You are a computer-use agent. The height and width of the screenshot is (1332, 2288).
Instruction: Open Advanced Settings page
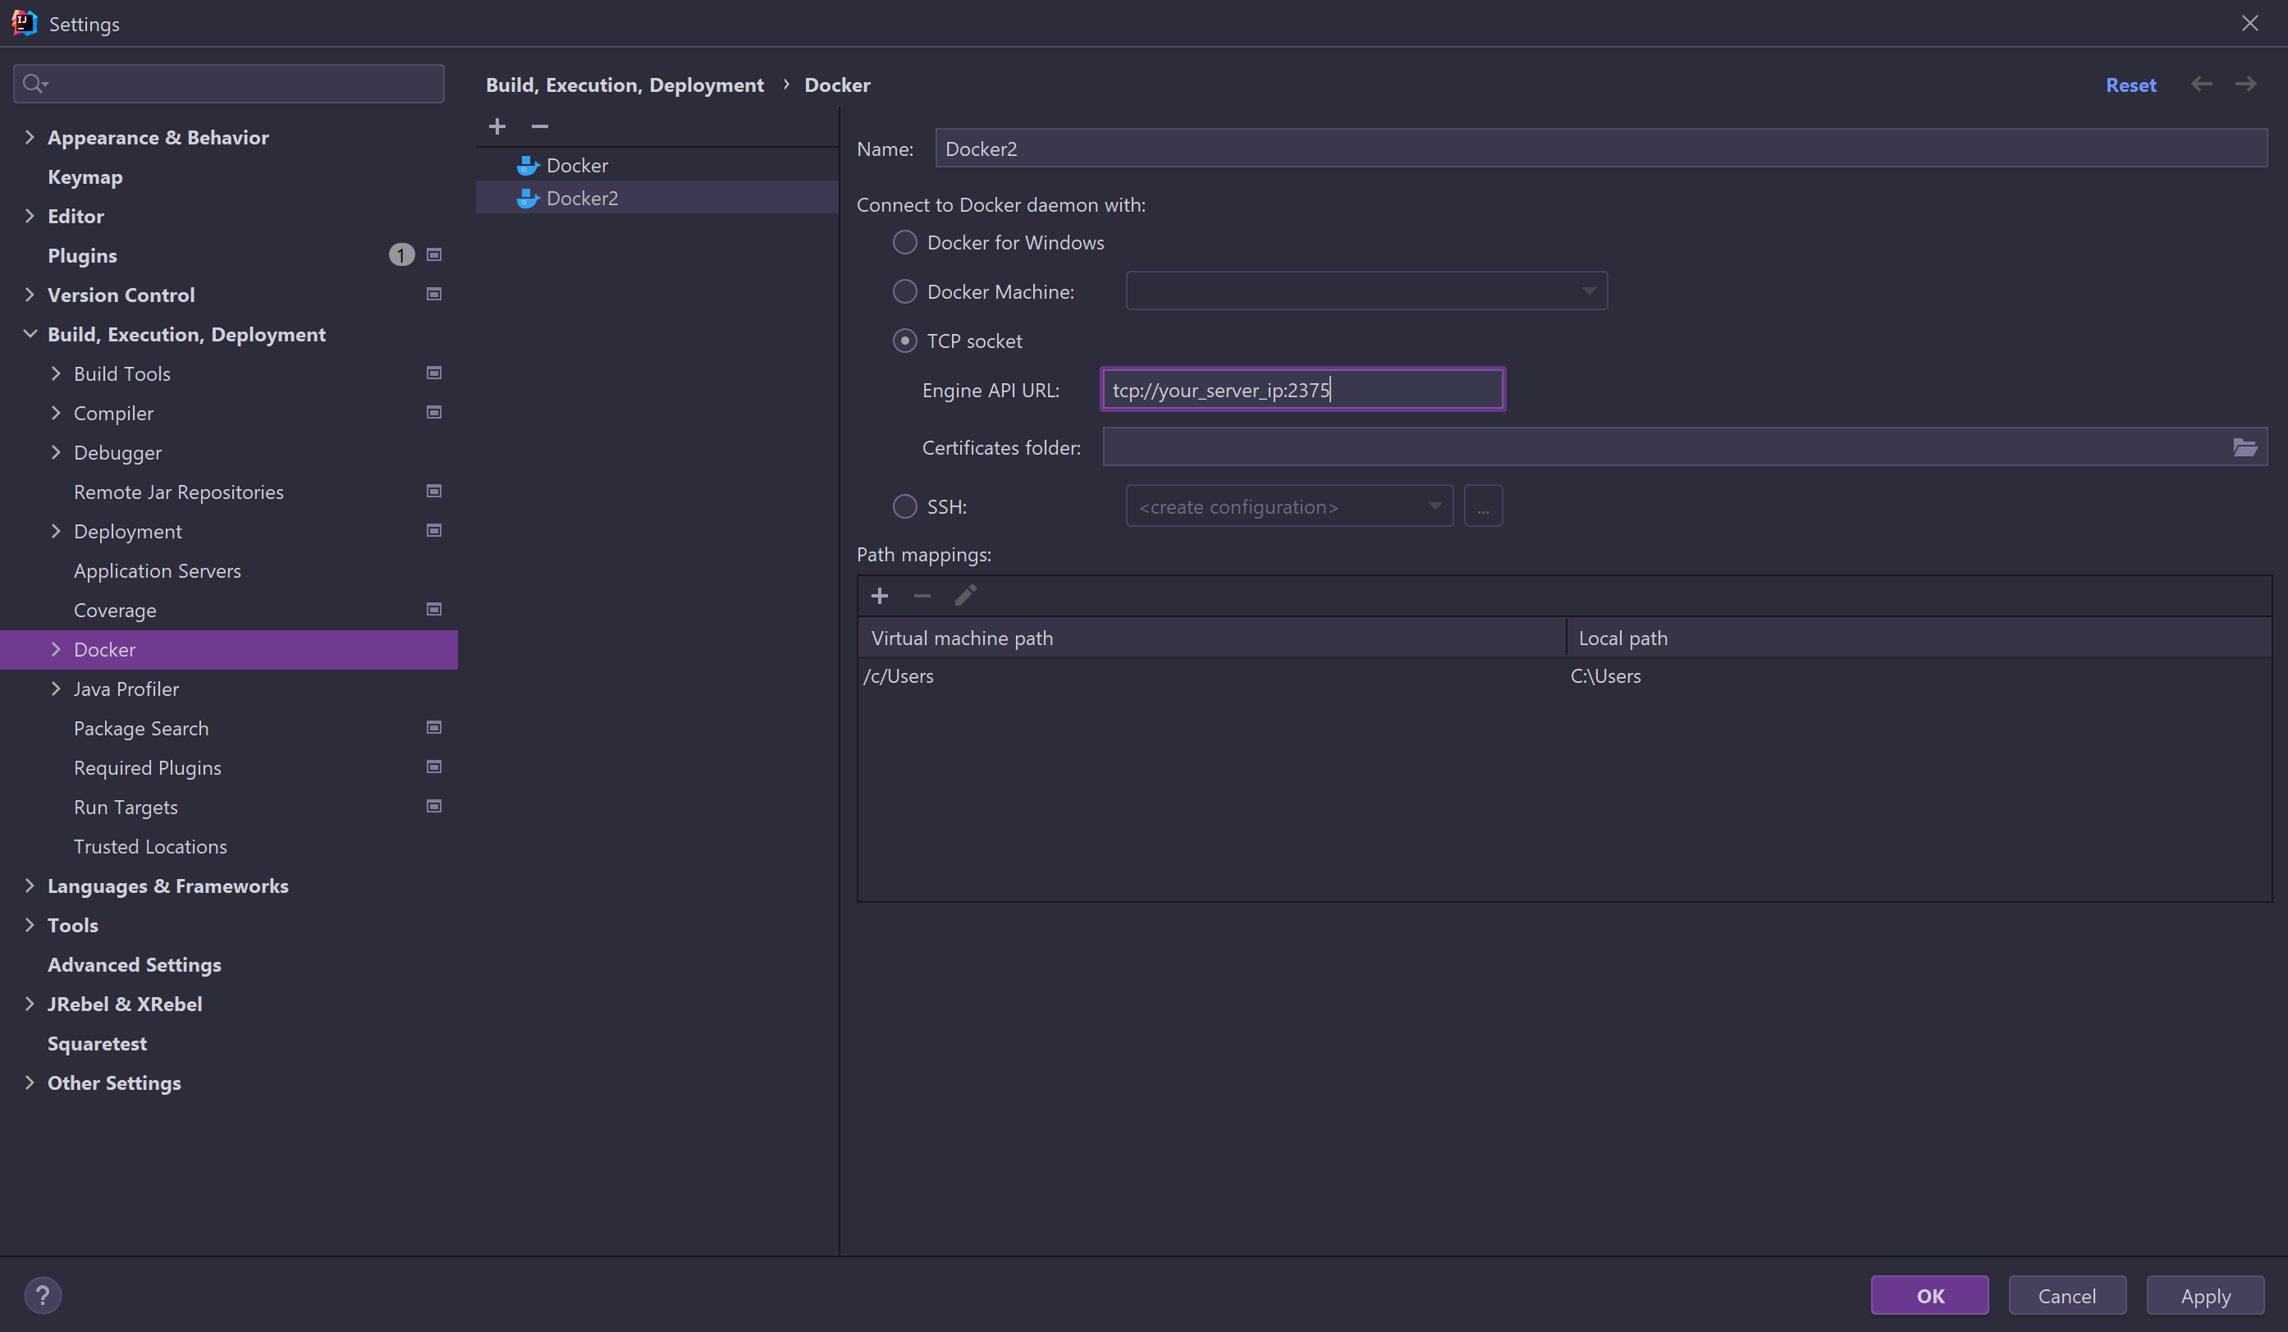135,964
